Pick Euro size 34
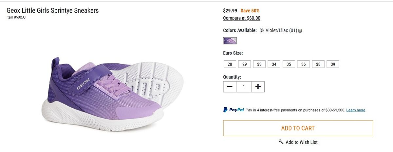 tap(274, 64)
